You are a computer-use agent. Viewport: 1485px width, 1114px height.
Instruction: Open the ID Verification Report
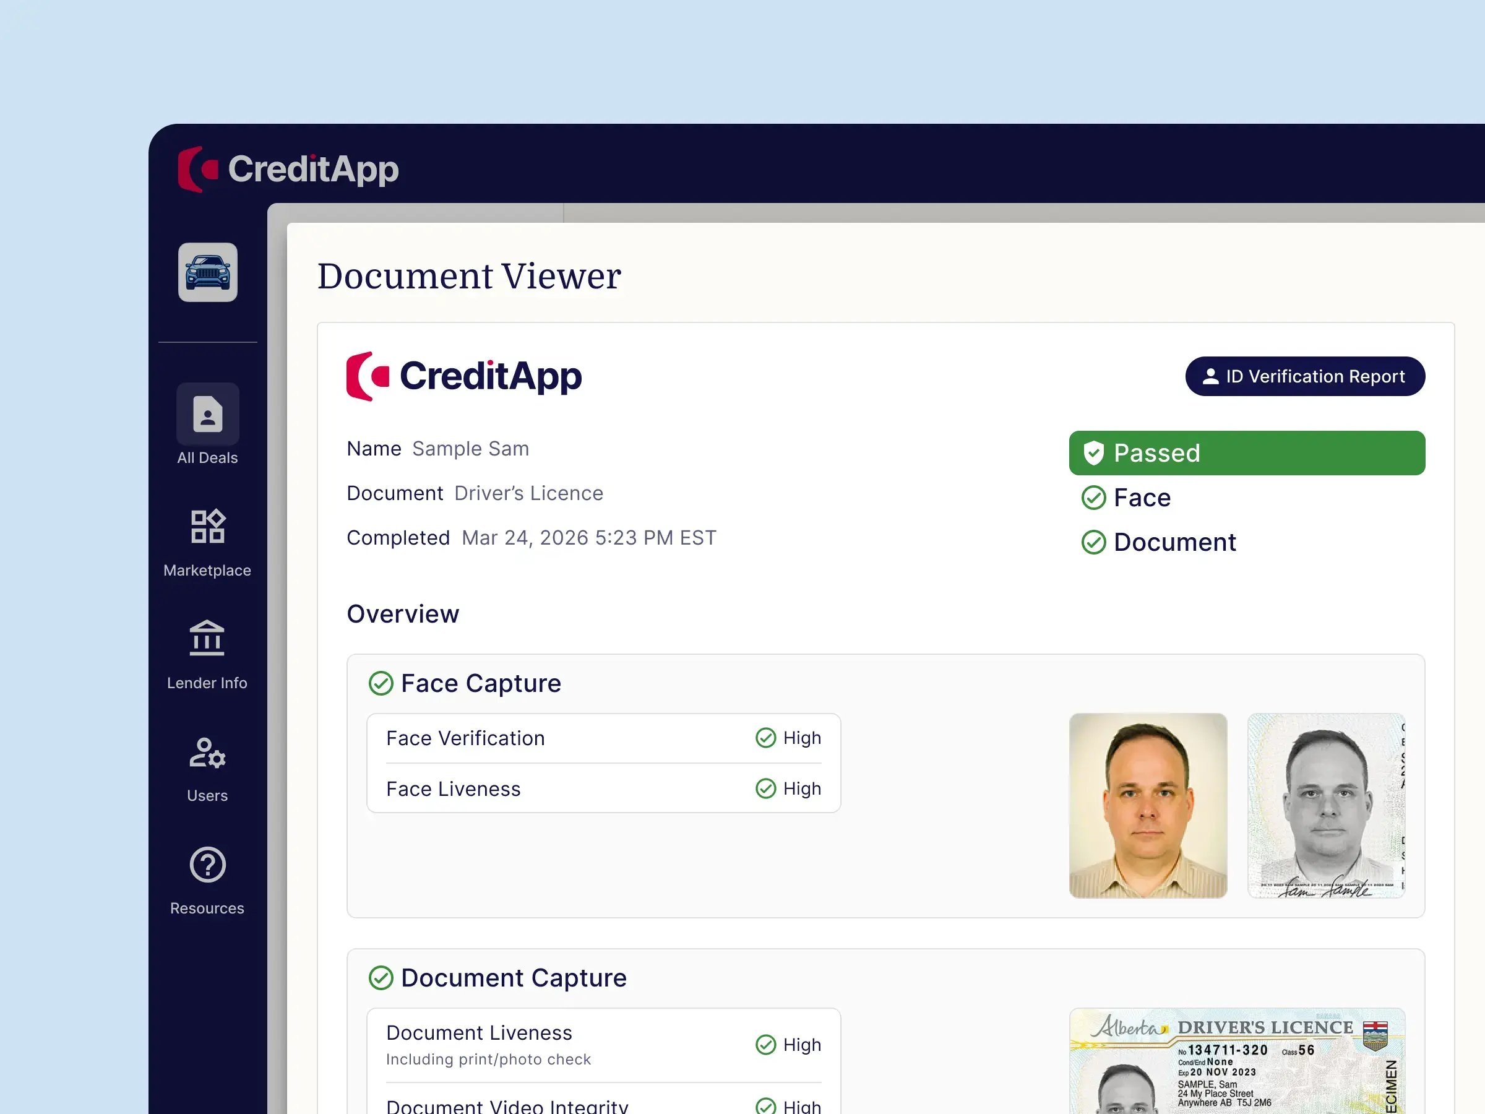click(x=1304, y=376)
